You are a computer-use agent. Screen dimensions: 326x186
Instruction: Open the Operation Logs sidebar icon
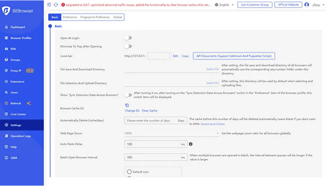coord(6,136)
